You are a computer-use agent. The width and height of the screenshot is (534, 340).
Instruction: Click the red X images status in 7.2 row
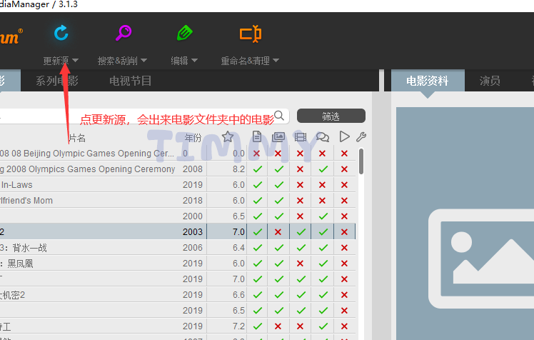pos(278,326)
